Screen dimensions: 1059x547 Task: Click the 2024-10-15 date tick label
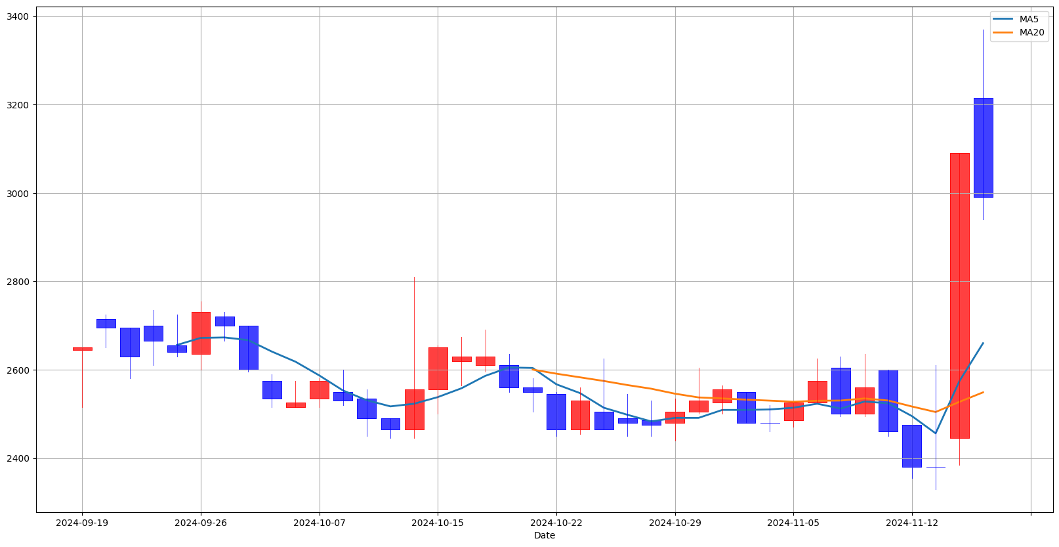point(438,523)
